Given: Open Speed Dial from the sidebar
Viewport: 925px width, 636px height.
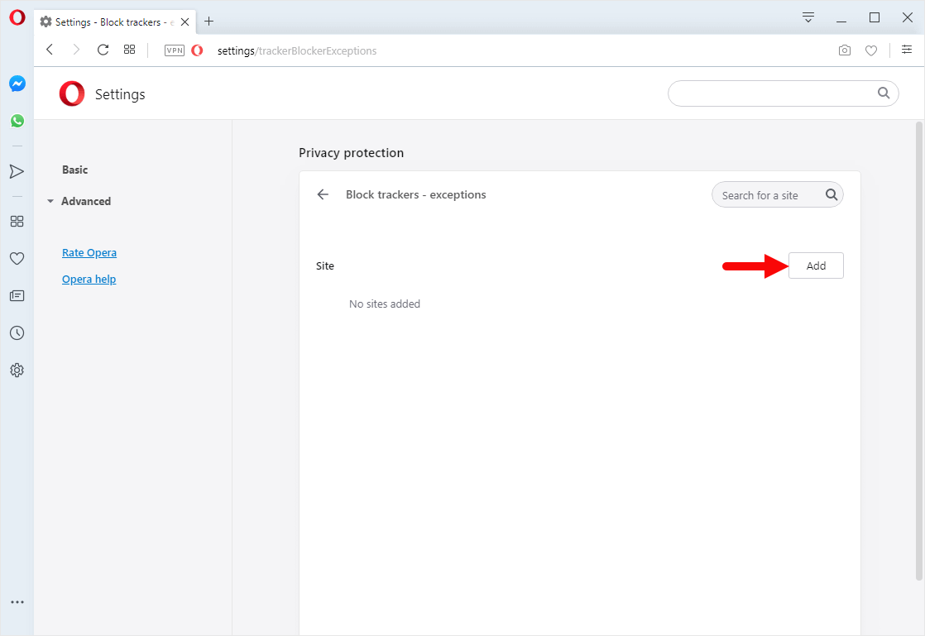Looking at the screenshot, I should click(17, 221).
